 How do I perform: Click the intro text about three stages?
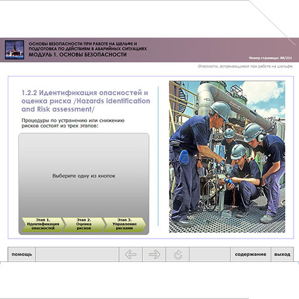(73, 123)
